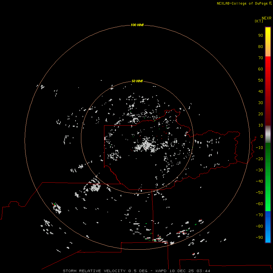Click the 03:44 timestamp in the caption

point(203,271)
